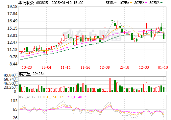
Task: Click date axis label 11-26
Action: point(85,67)
